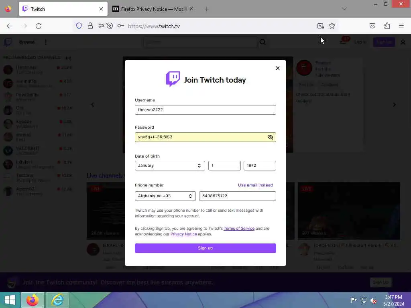The height and width of the screenshot is (308, 411).
Task: Click the Twitch logo in dialog header
Action: pos(173,79)
